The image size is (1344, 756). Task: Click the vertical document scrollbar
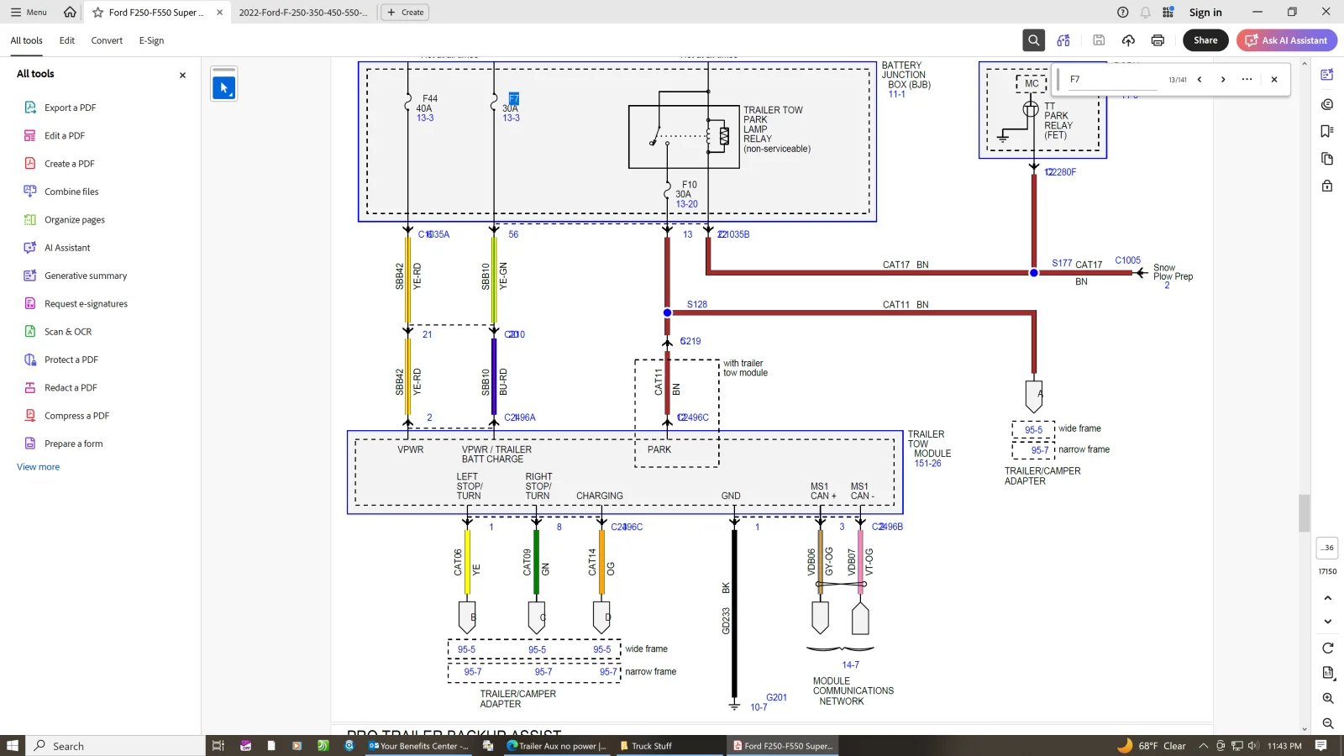(1305, 512)
